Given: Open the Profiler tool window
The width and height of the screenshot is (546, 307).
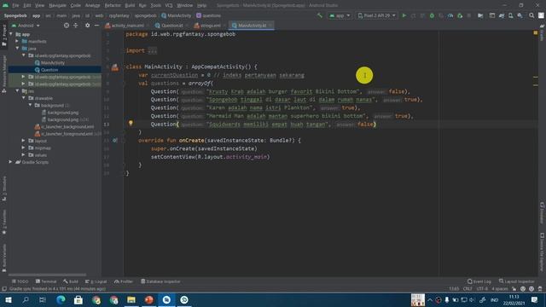Looking at the screenshot, I should pyautogui.click(x=124, y=281).
